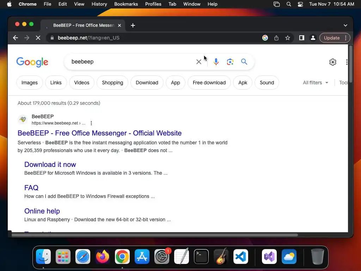Bookmark this page with the star
361x271 pixels.
tap(288, 38)
